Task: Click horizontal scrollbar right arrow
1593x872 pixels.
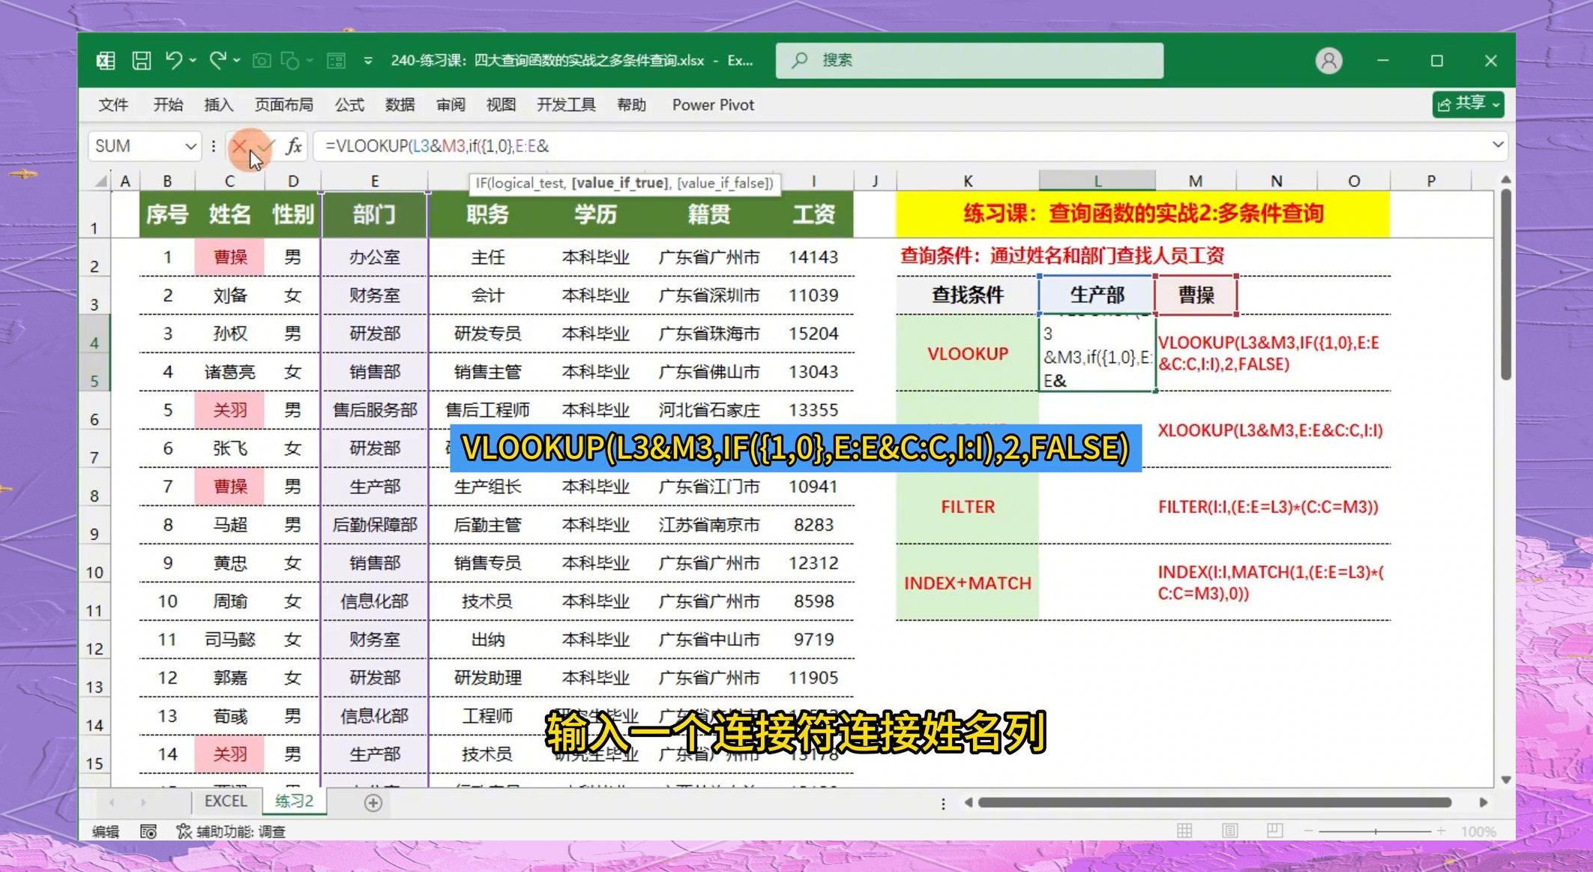Action: 1483,802
